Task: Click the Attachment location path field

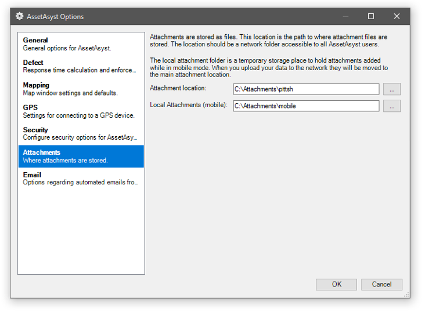Action: (306, 89)
